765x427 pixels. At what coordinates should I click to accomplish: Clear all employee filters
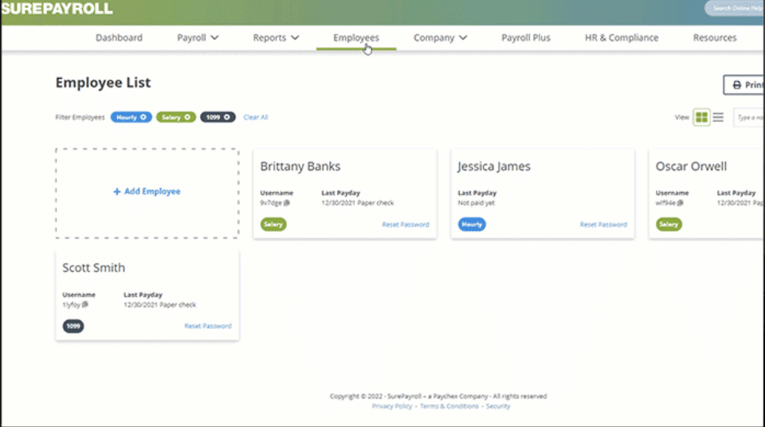point(256,117)
